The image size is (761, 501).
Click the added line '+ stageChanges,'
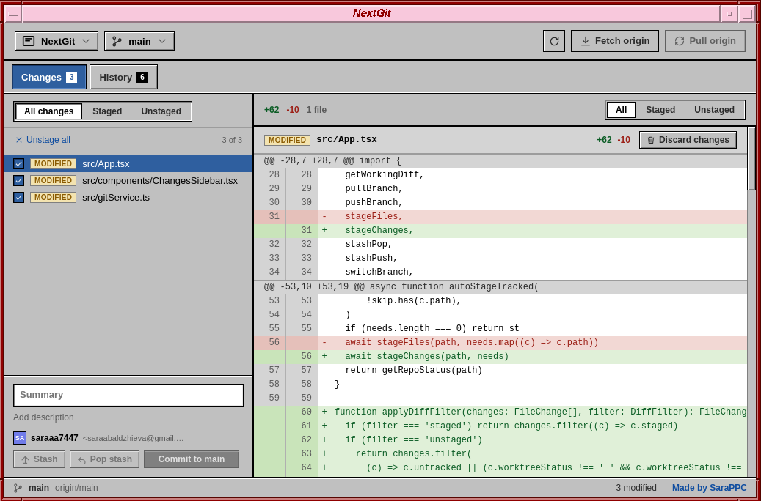[500, 231]
